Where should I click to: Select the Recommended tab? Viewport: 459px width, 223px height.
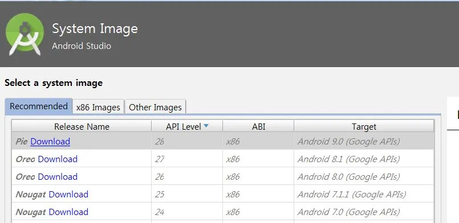(39, 106)
